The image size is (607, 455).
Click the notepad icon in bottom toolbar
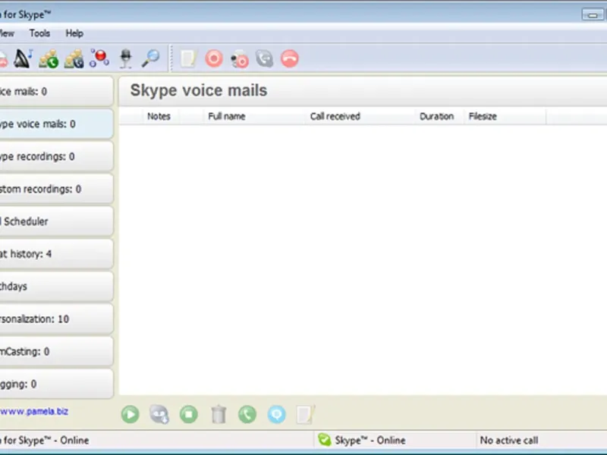(x=306, y=414)
